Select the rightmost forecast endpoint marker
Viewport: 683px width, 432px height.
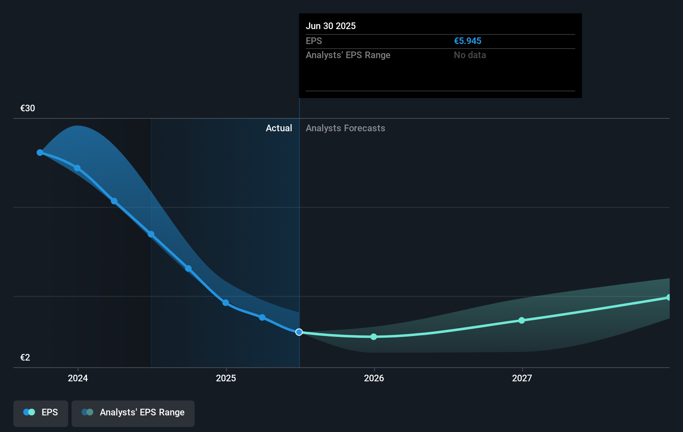[669, 297]
